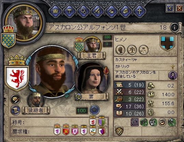Viewport: 184px width, 142px height.
Task: Click the blue star opinion button
Action: (94, 110)
